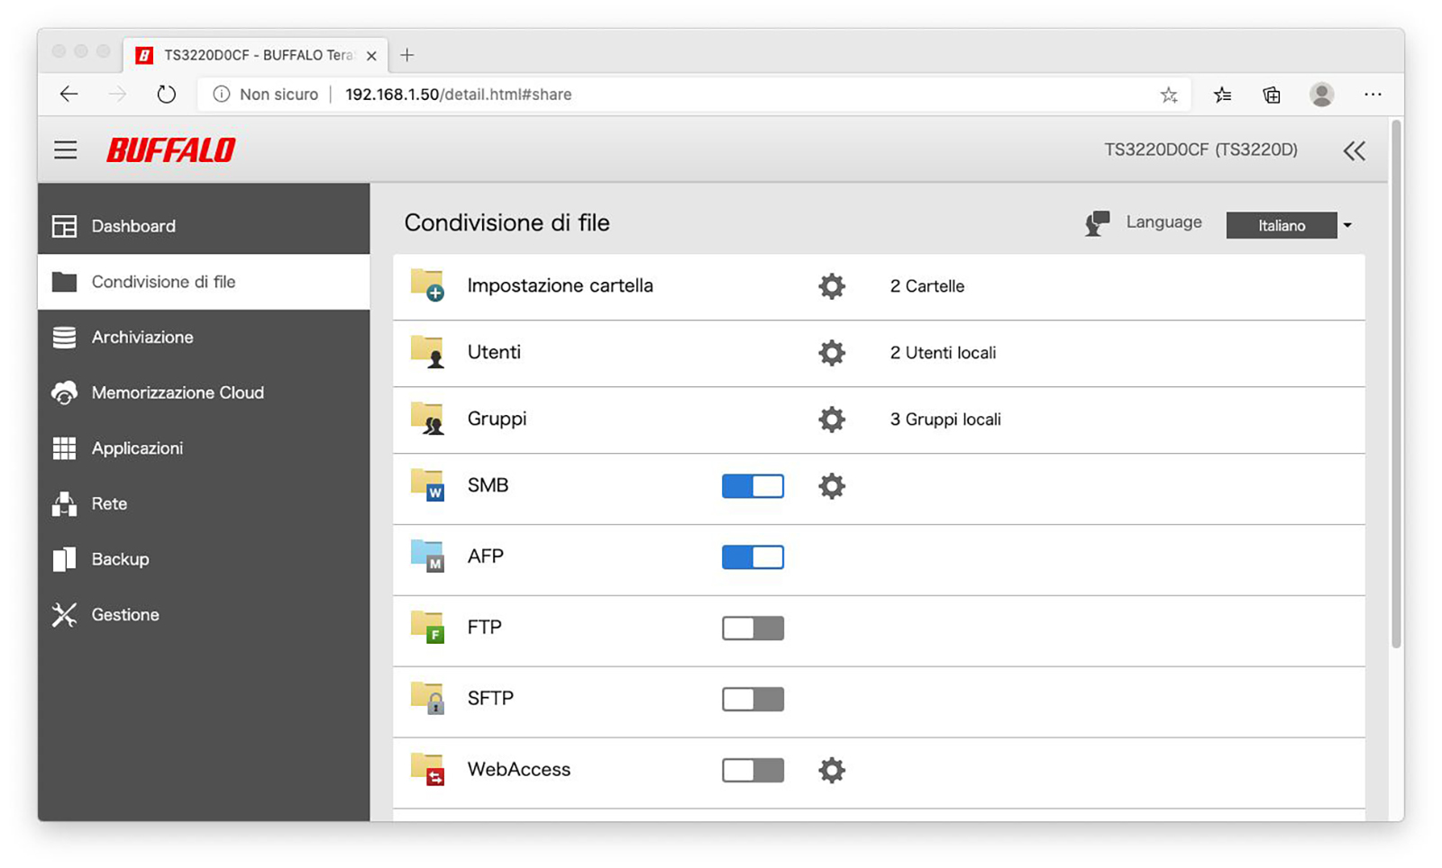Go to Archiviazione in sidebar
Image resolution: width=1442 pixels, height=868 pixels.
(x=142, y=338)
